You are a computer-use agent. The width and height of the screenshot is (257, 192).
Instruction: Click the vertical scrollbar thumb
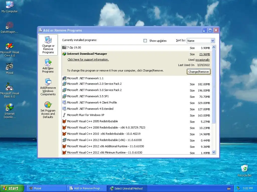click(214, 86)
